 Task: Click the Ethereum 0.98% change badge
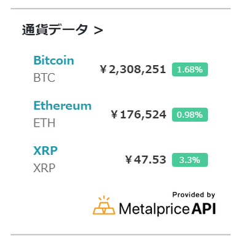(190, 115)
